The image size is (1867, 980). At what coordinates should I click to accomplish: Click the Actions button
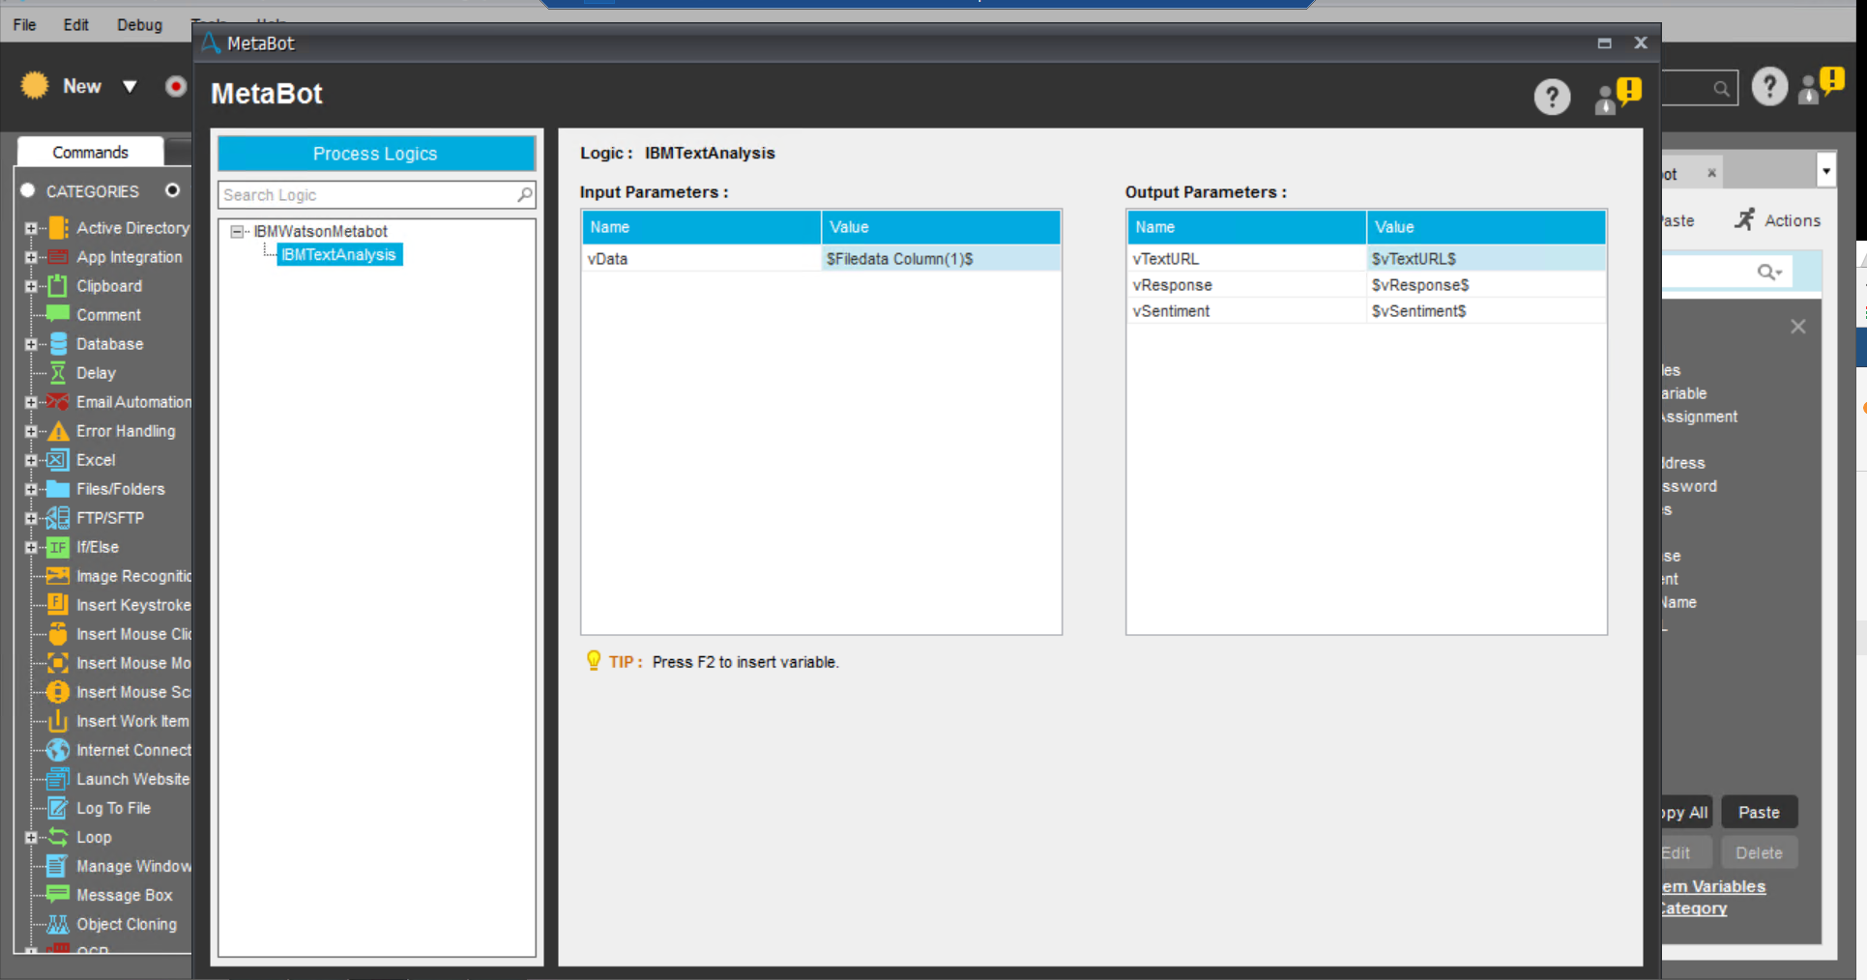coord(1777,220)
